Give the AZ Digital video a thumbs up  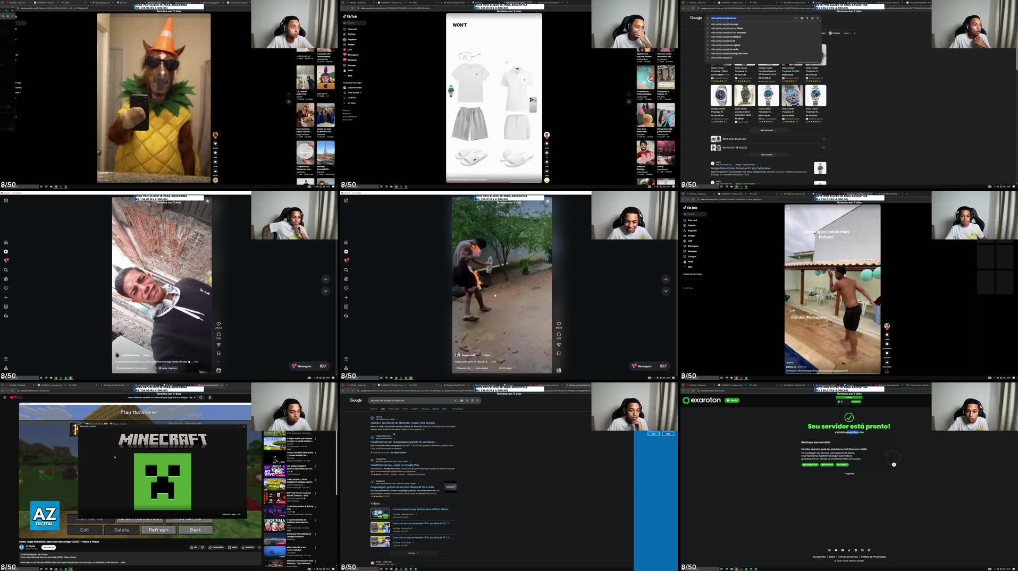(191, 547)
